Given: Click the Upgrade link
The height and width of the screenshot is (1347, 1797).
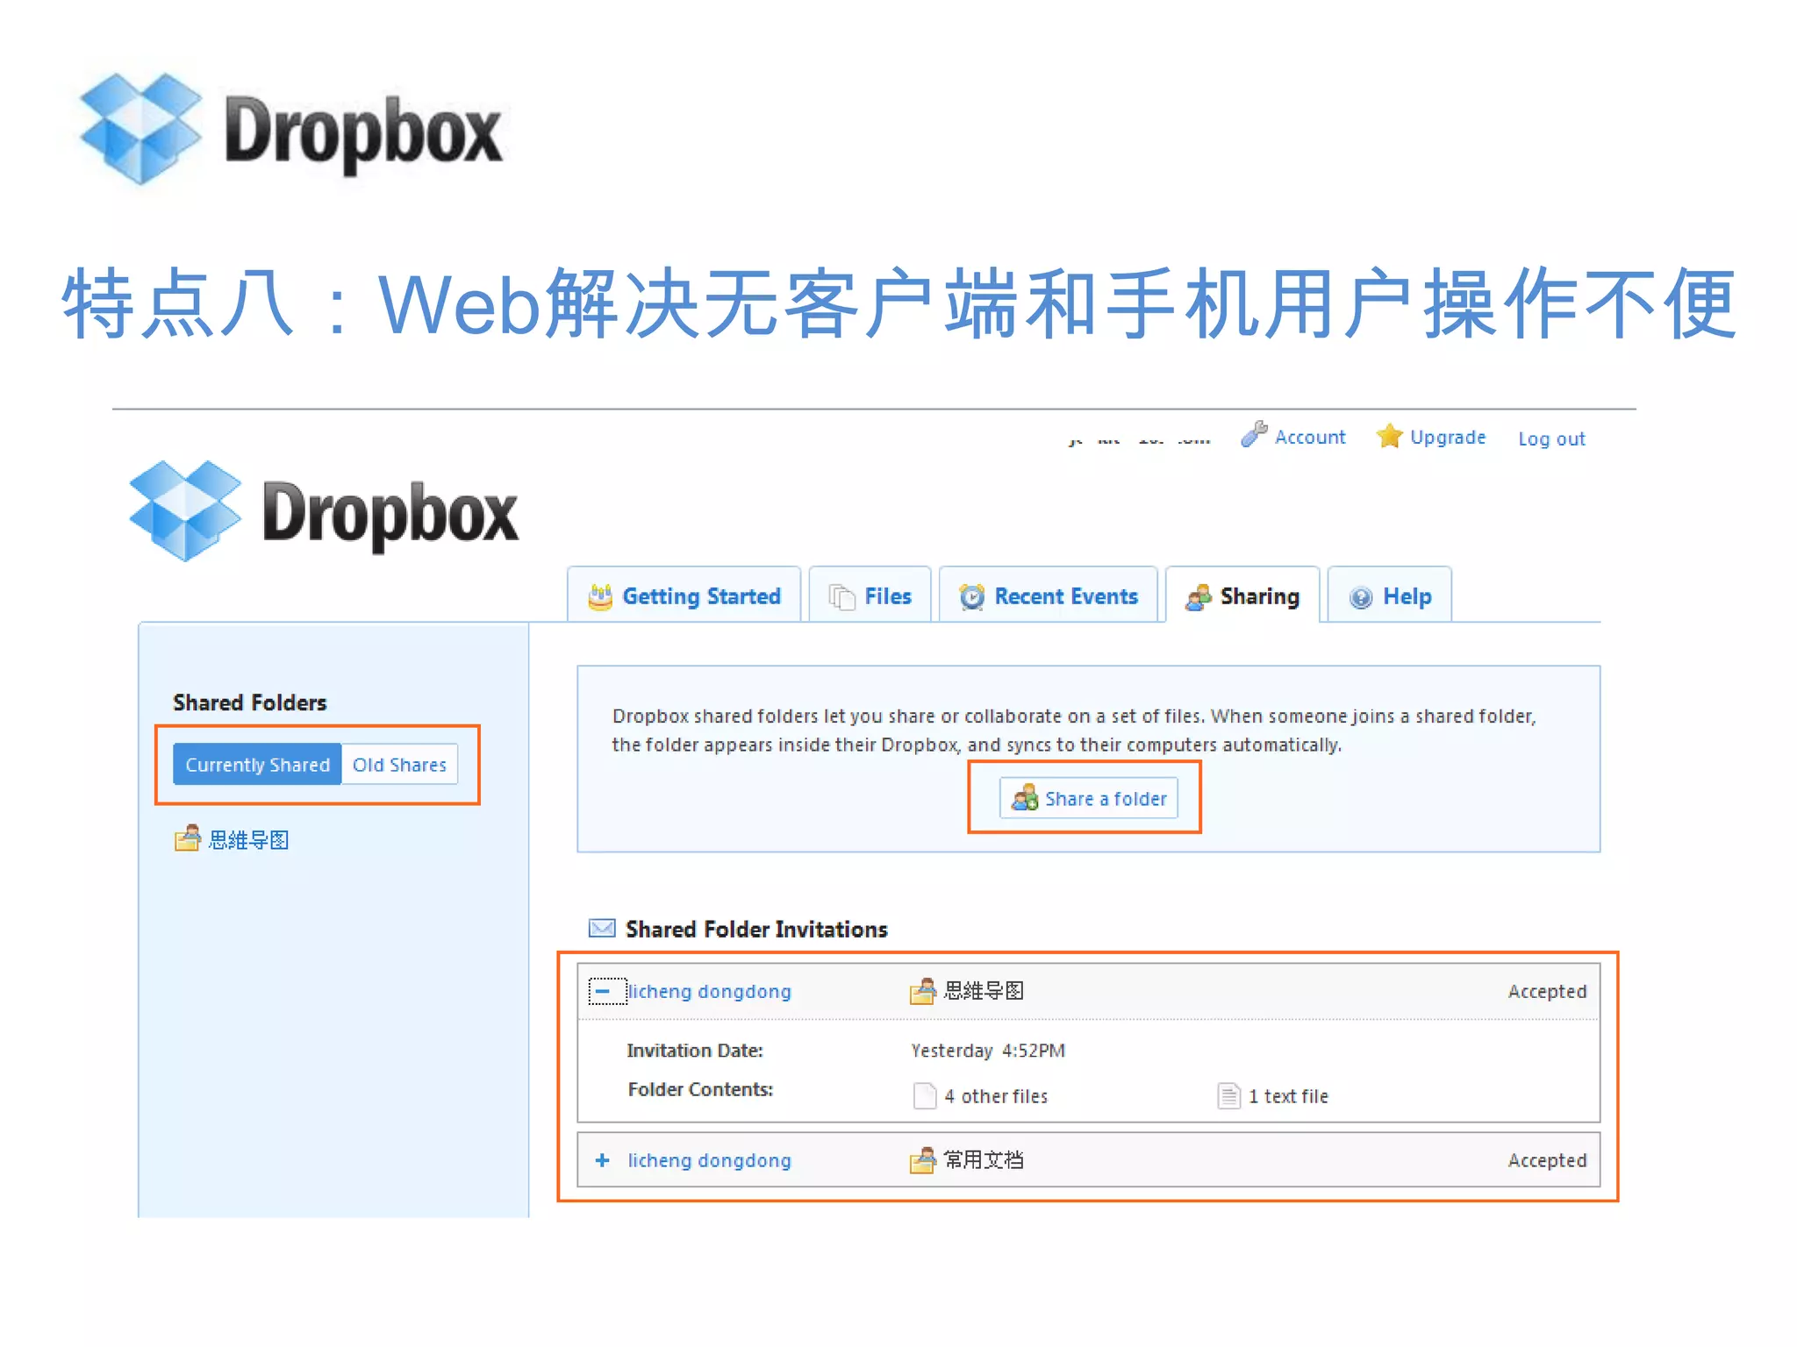Looking at the screenshot, I should [x=1448, y=437].
